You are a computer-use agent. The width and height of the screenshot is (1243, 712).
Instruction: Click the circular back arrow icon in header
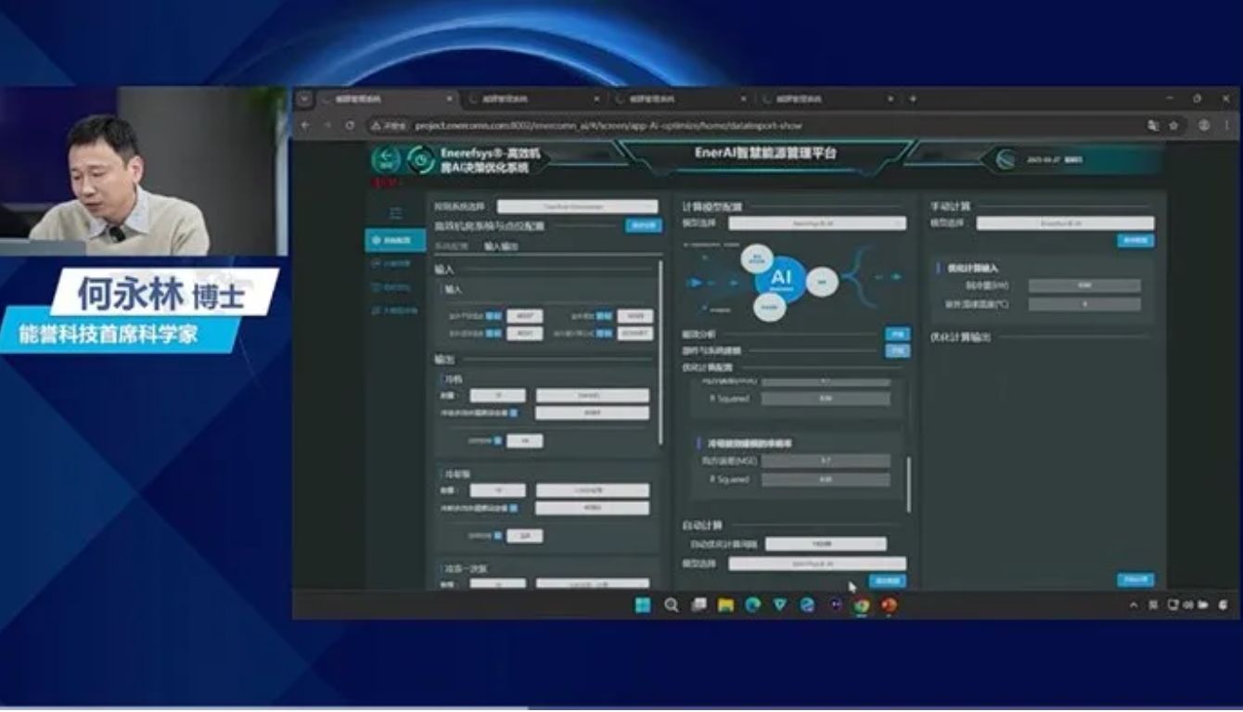click(x=385, y=159)
